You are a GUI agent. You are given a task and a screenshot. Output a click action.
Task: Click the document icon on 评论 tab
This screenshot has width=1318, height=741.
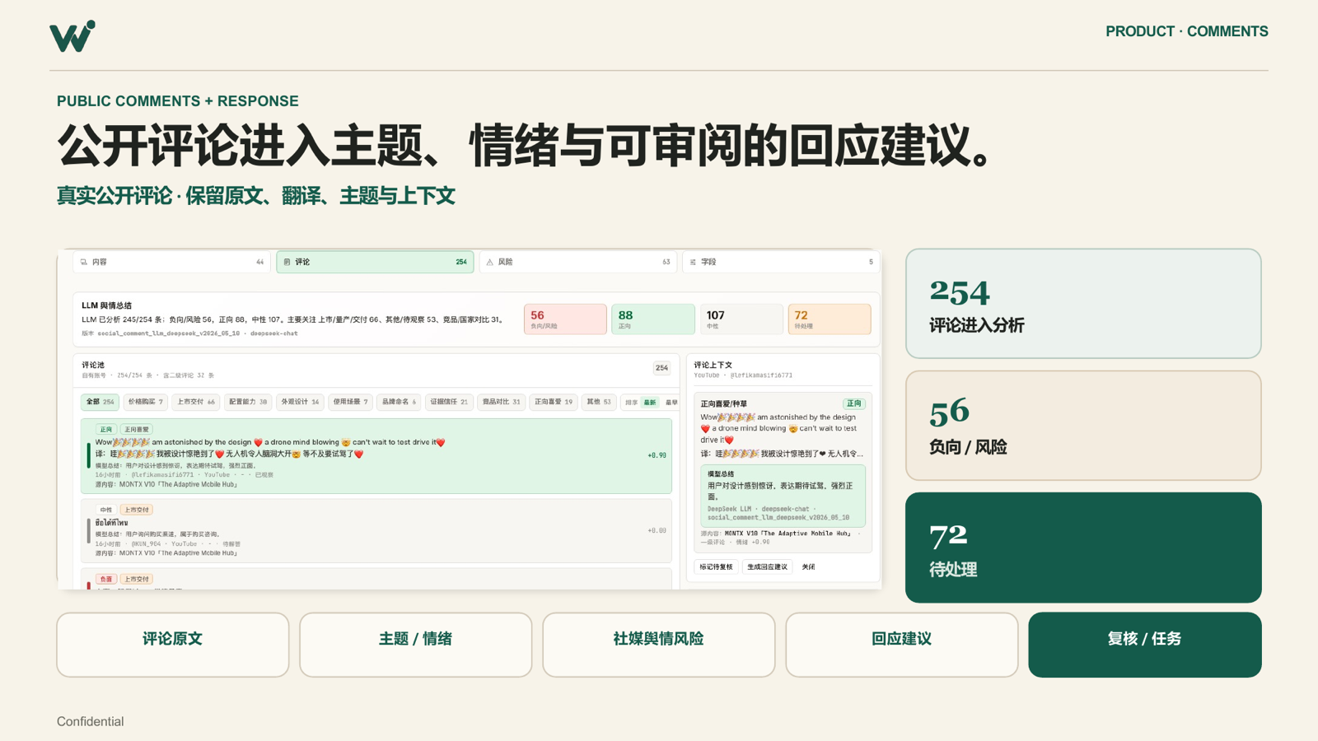[x=287, y=262]
